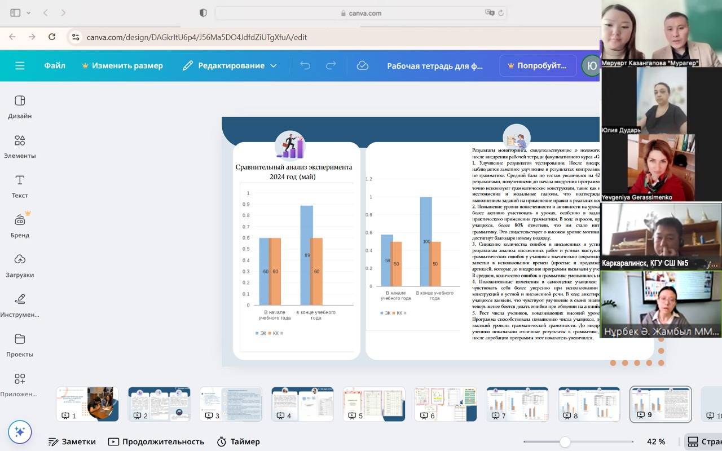Switch to the Страницы grid view

coord(703,441)
